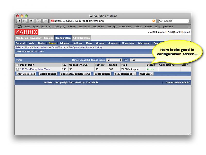The width and height of the screenshot is (206, 155).
Task: Open the zabbix bookmark
Action: (149, 27)
